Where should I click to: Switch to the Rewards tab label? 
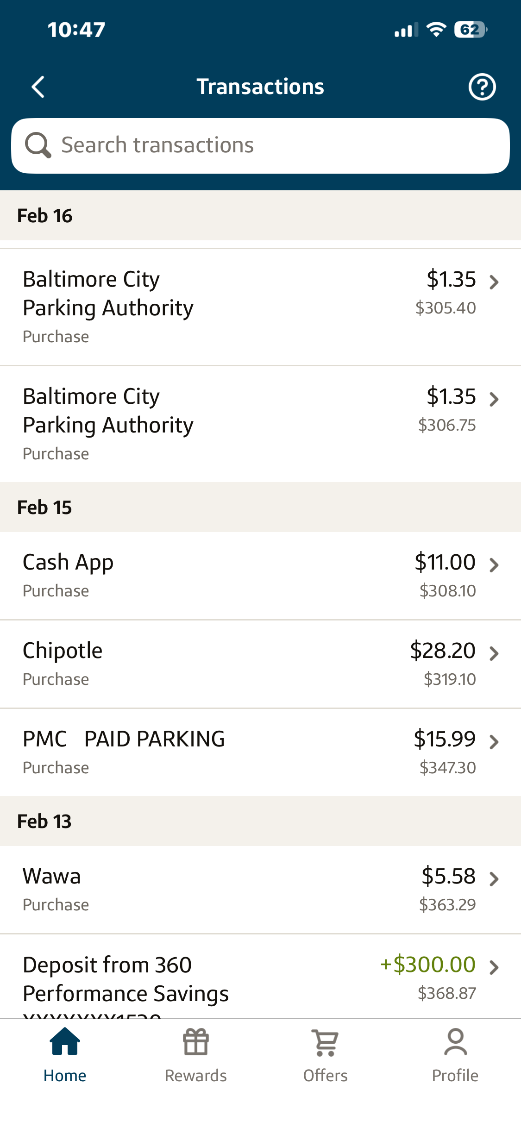(x=196, y=1075)
